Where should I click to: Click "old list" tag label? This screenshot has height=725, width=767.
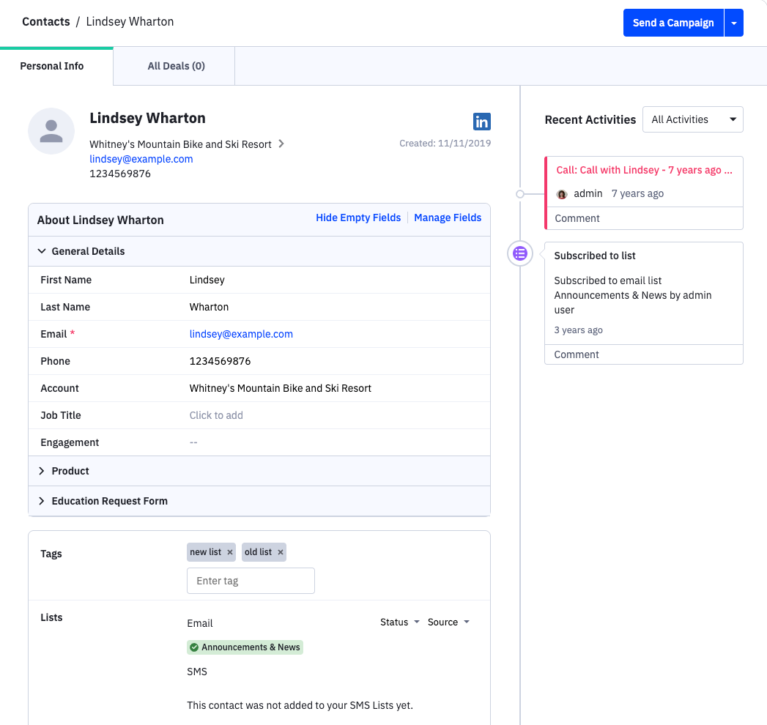[x=259, y=552]
